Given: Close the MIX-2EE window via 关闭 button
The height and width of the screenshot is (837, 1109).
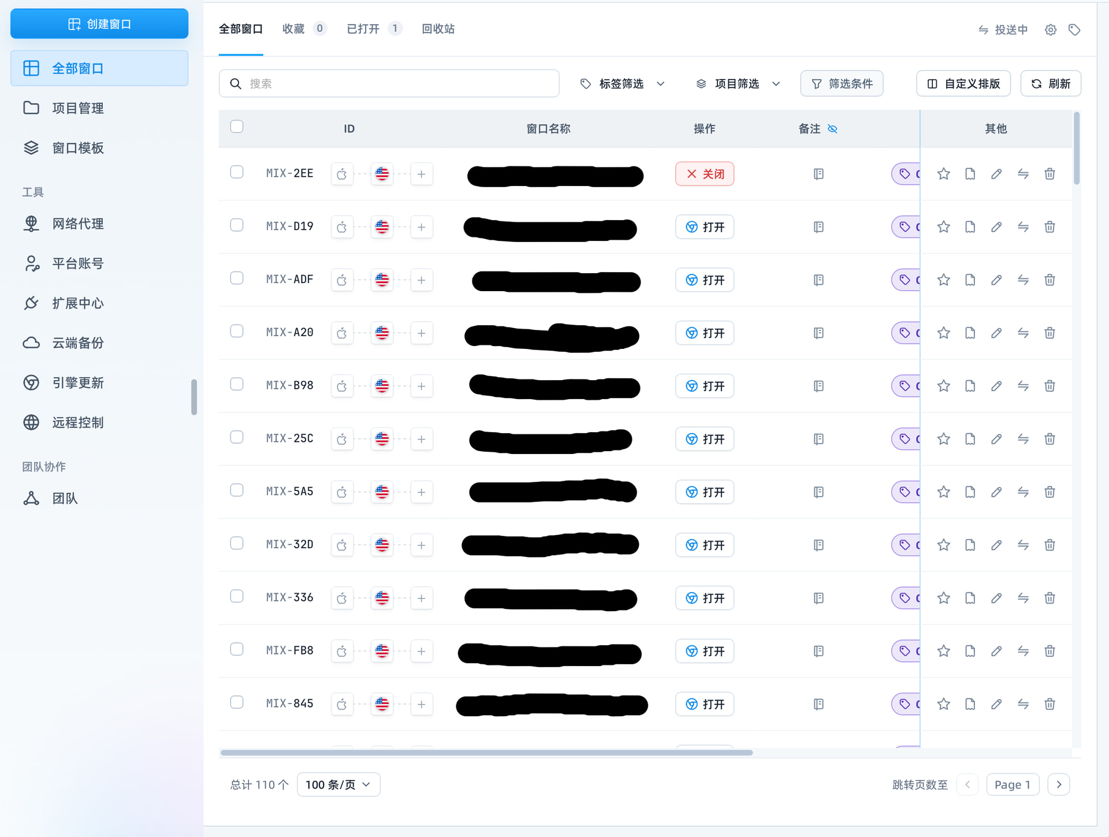Looking at the screenshot, I should click(x=705, y=174).
